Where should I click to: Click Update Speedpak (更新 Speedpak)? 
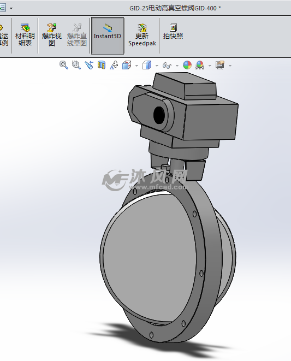click(142, 35)
